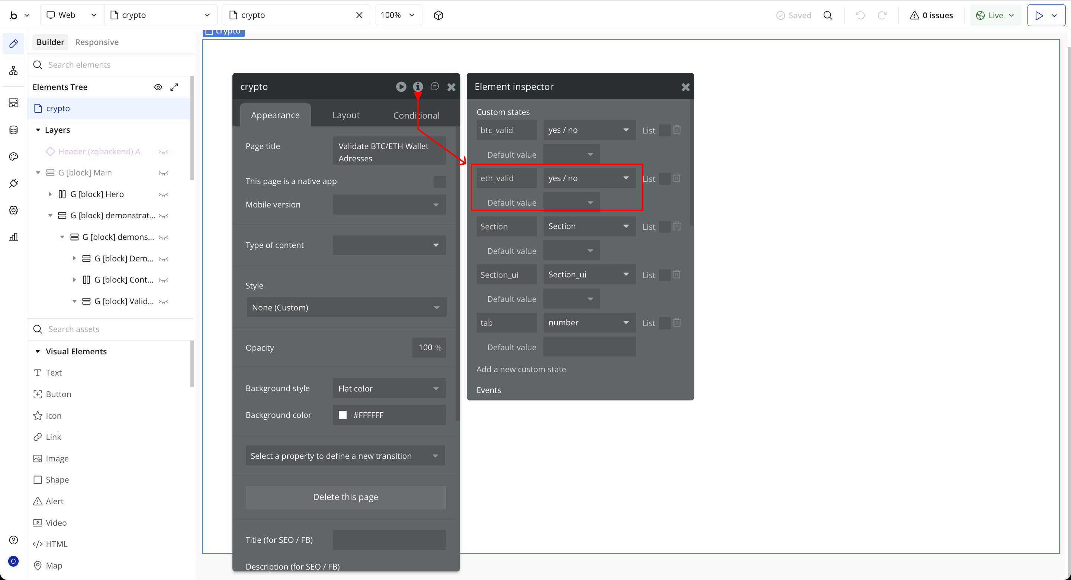Screen dimensions: 1071x580
Task: Open the Logs chart icon in sidebar
Action: tap(13, 237)
